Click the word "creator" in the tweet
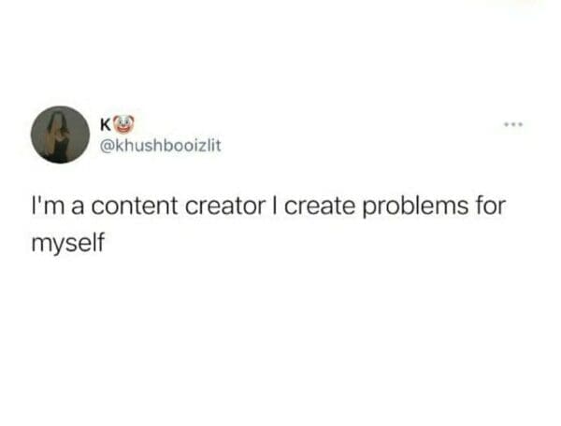 (x=225, y=206)
